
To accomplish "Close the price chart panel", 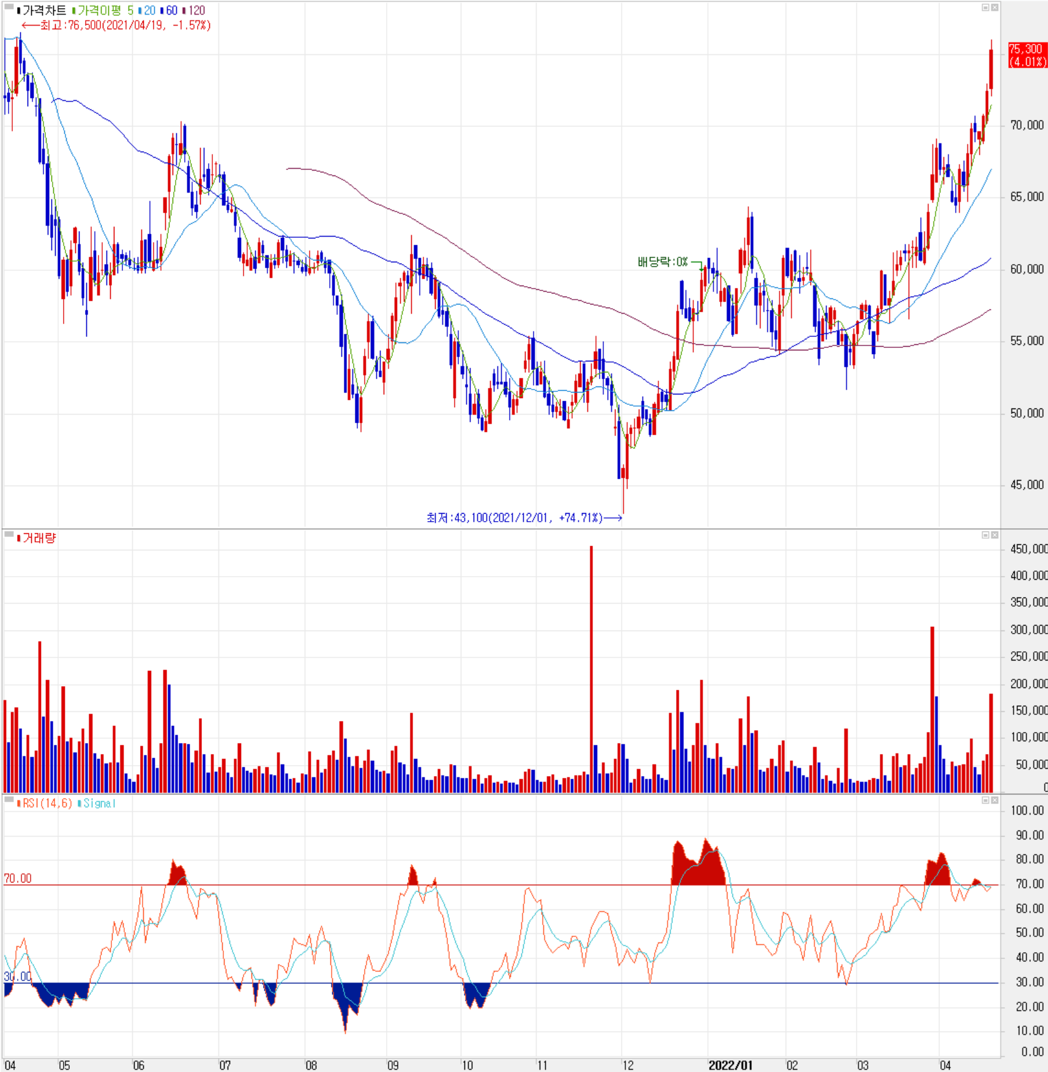I will [994, 7].
